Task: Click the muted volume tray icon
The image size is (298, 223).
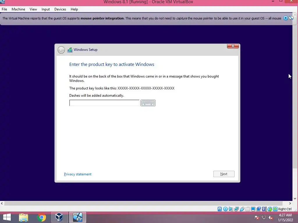Action: pos(270,217)
